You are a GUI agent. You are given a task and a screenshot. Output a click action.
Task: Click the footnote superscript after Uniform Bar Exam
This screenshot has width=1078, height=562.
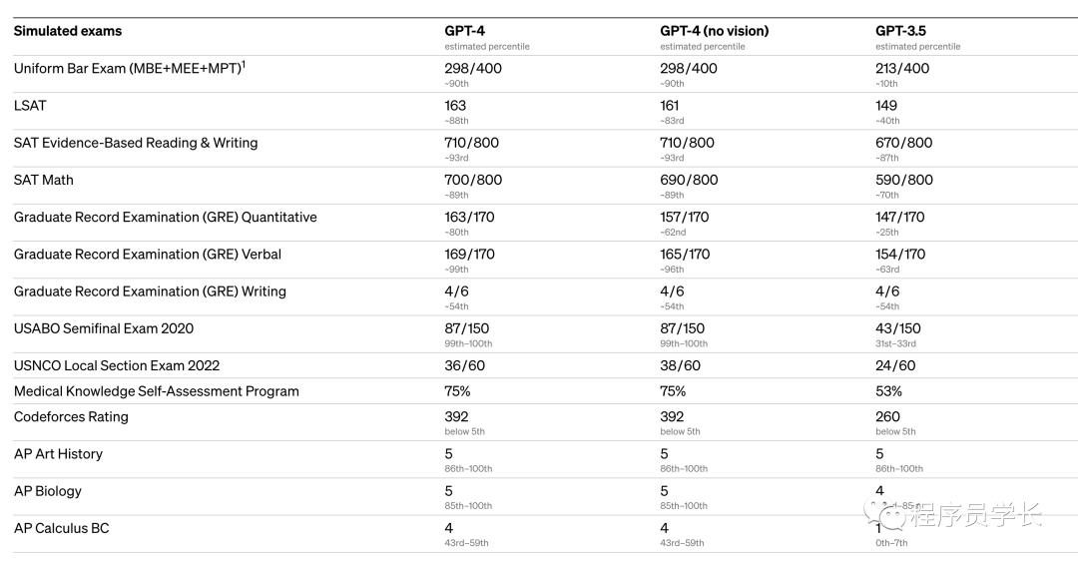[243, 65]
